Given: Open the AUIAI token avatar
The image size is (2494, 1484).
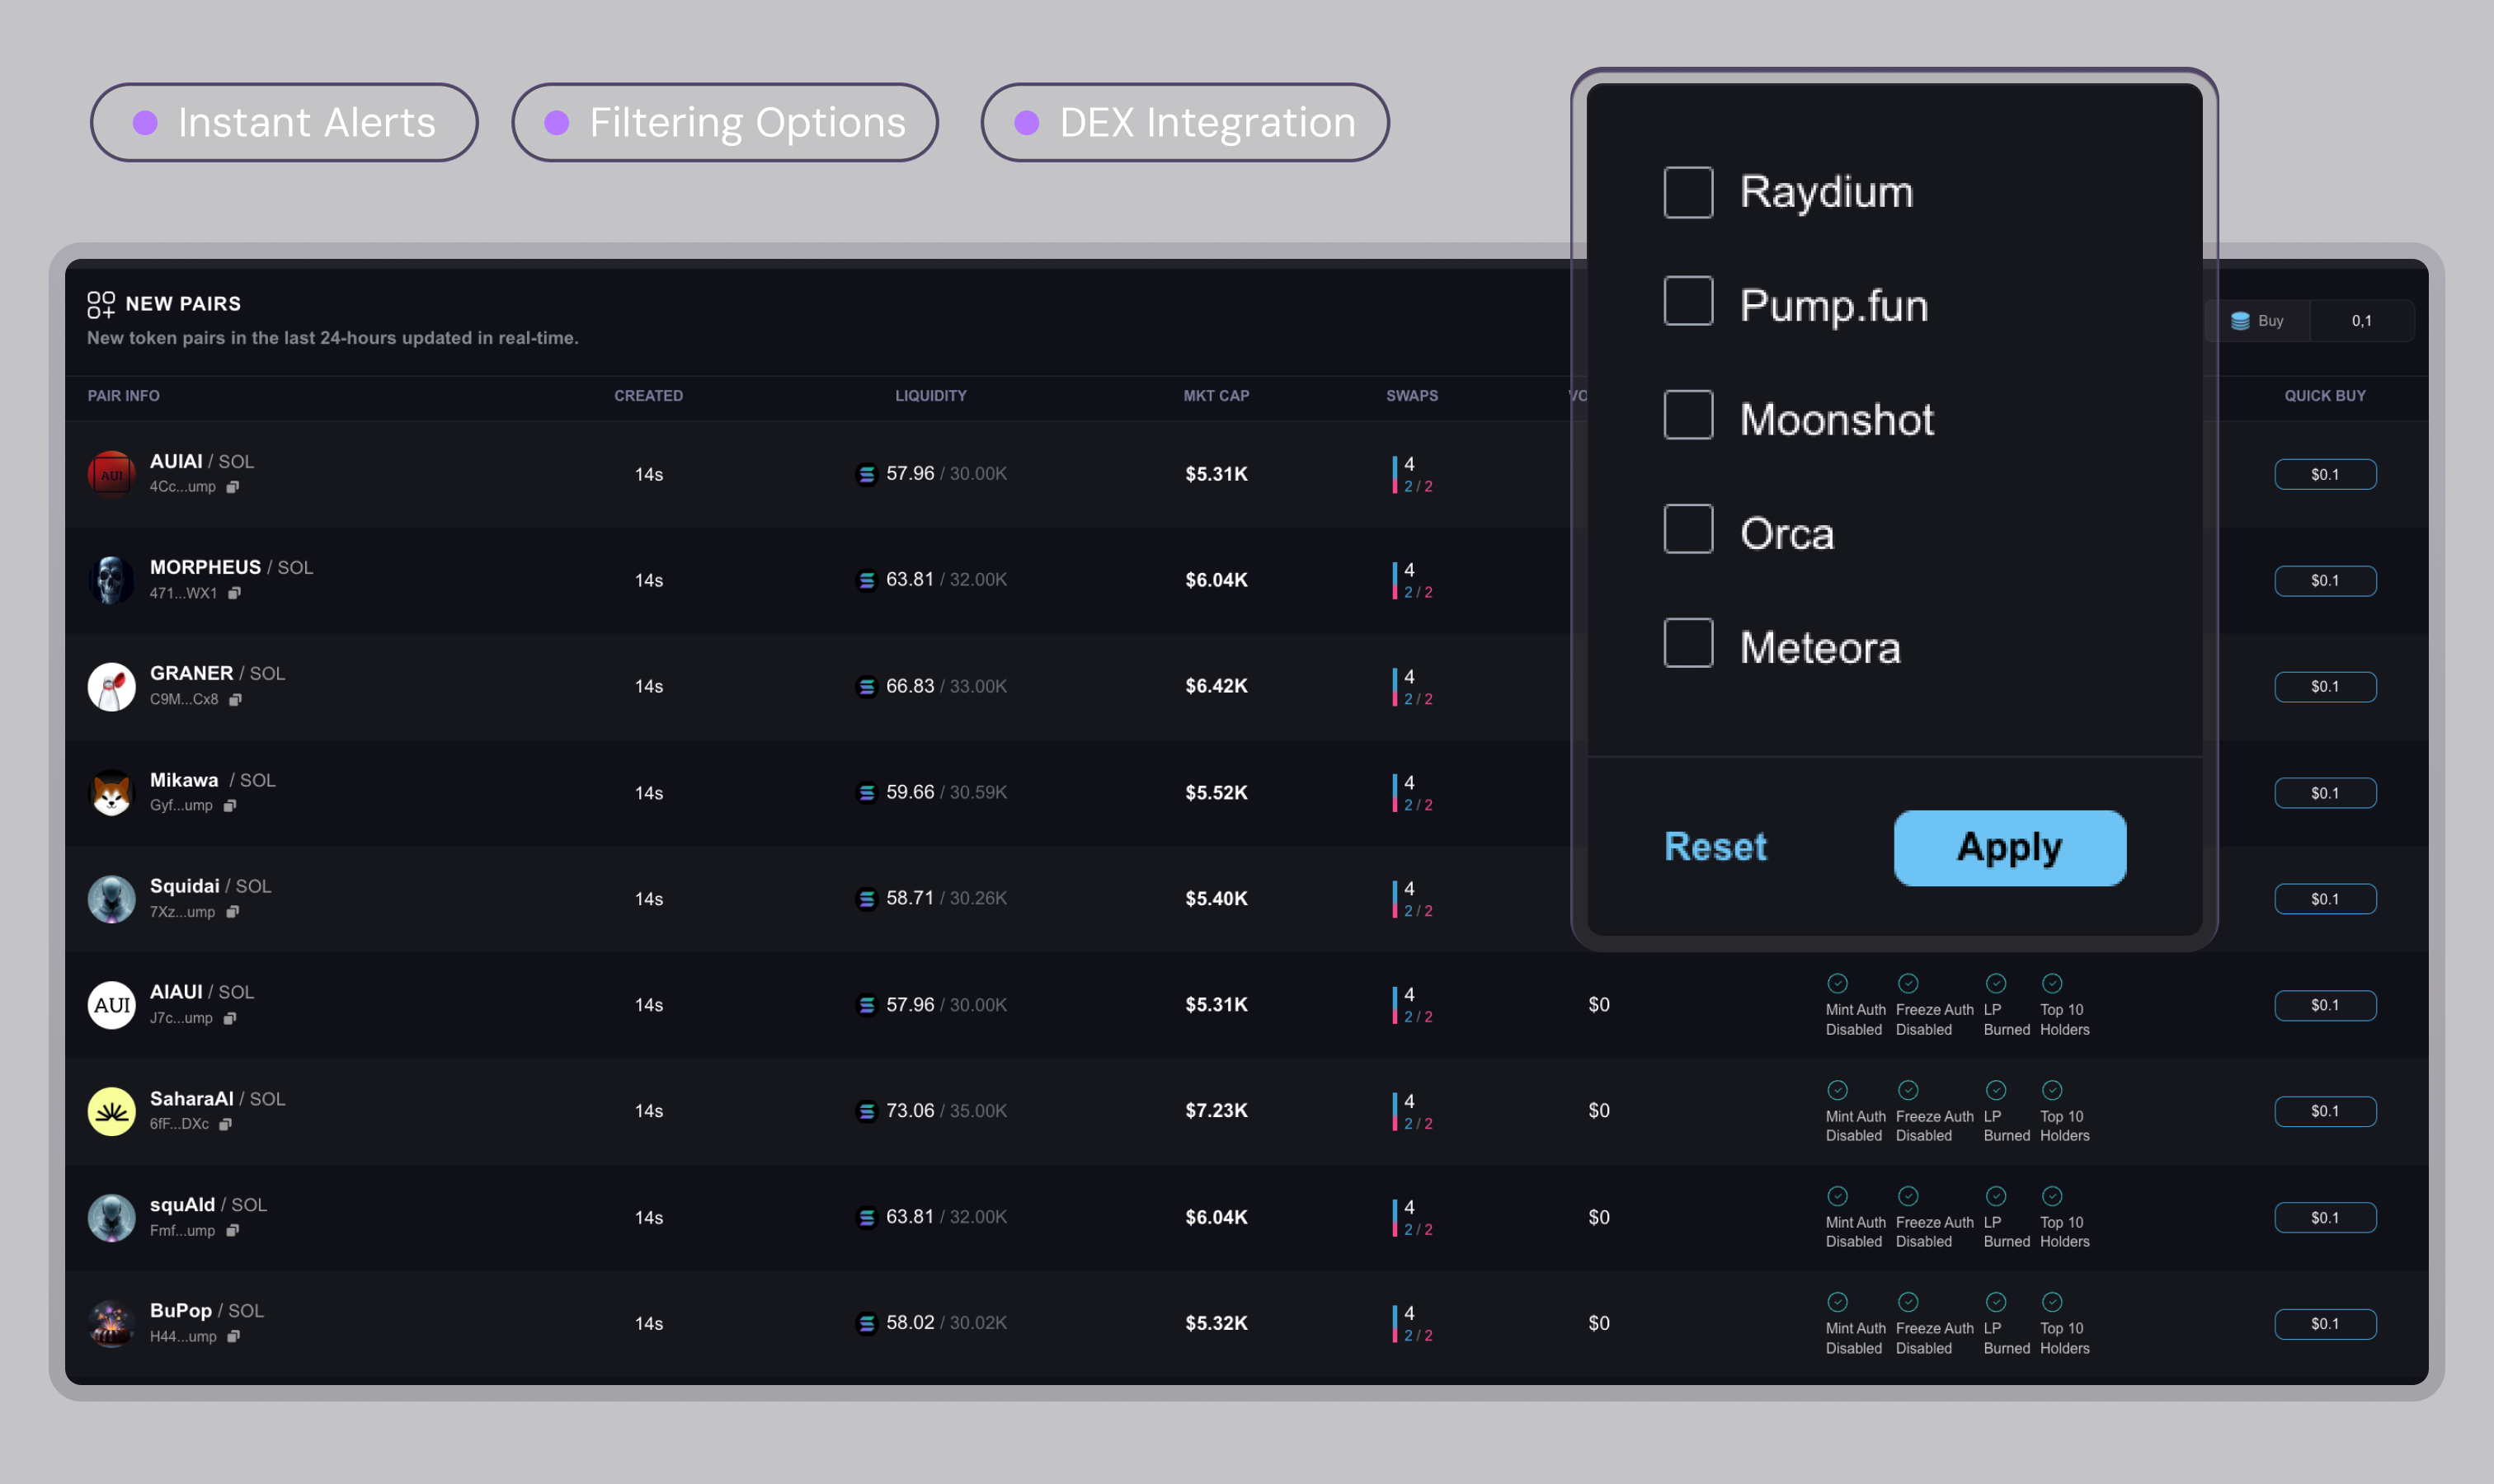Looking at the screenshot, I should pos(111,474).
